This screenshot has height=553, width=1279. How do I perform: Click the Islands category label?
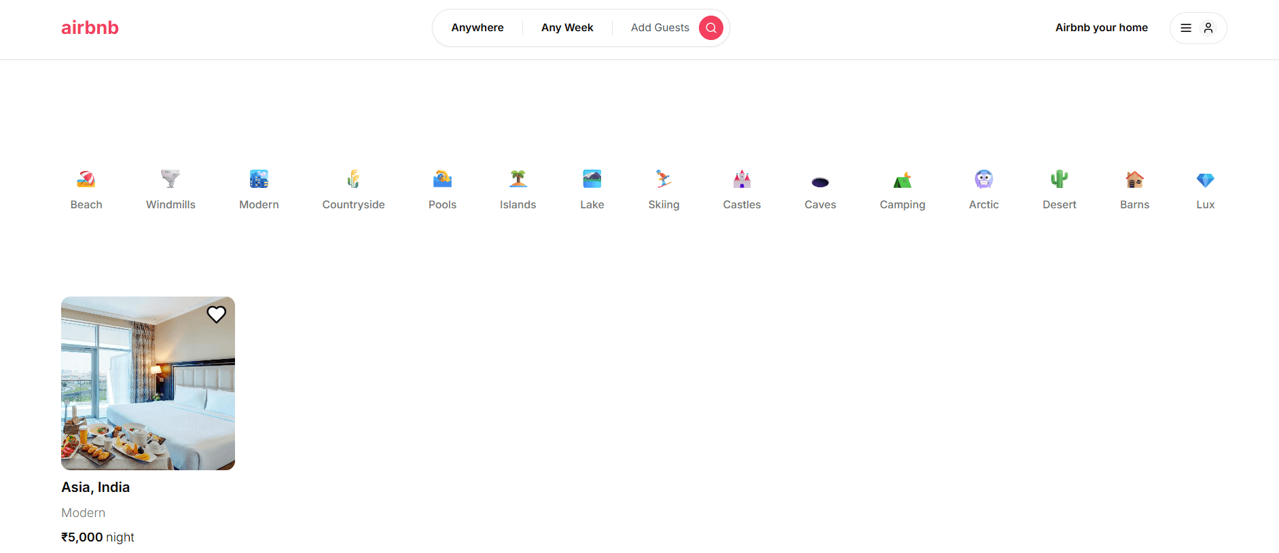pyautogui.click(x=518, y=205)
